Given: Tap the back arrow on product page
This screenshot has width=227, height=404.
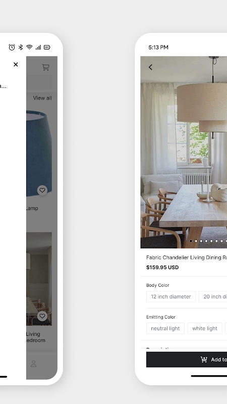Looking at the screenshot, I should point(150,67).
